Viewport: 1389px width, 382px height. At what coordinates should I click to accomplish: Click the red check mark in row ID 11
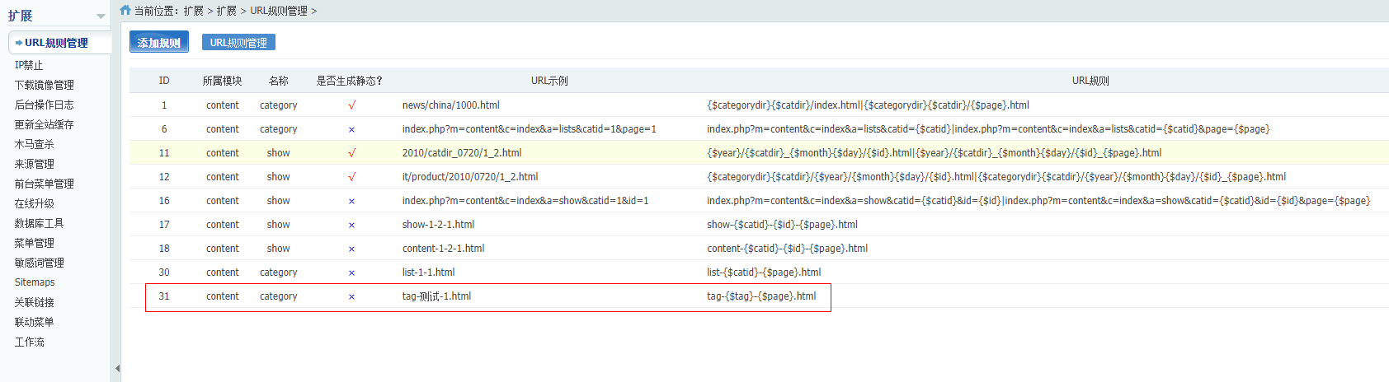coord(351,153)
